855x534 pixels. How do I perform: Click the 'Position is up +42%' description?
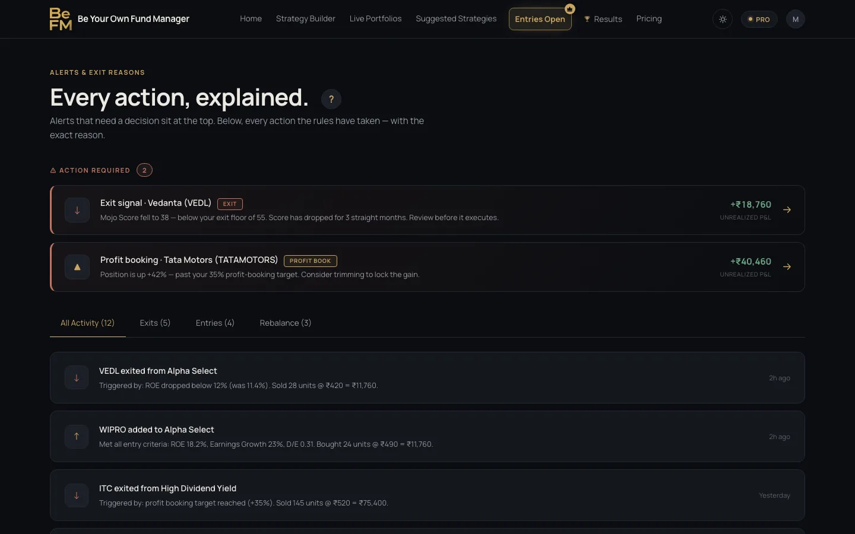point(259,275)
